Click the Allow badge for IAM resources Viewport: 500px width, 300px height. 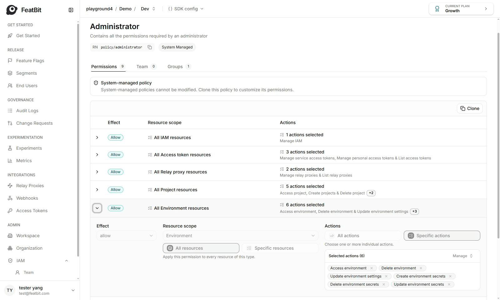pyautogui.click(x=116, y=137)
